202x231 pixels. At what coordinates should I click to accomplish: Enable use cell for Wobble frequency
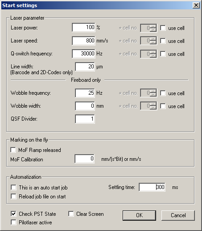coord(163,93)
